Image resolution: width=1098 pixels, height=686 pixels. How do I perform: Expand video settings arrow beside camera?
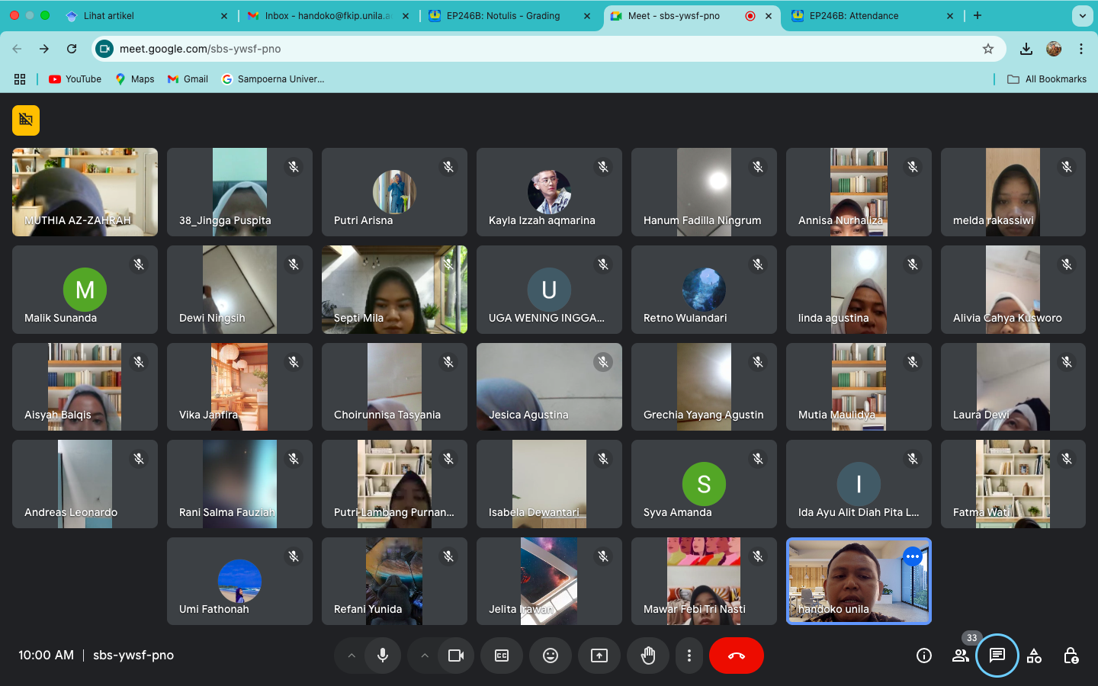pyautogui.click(x=425, y=656)
